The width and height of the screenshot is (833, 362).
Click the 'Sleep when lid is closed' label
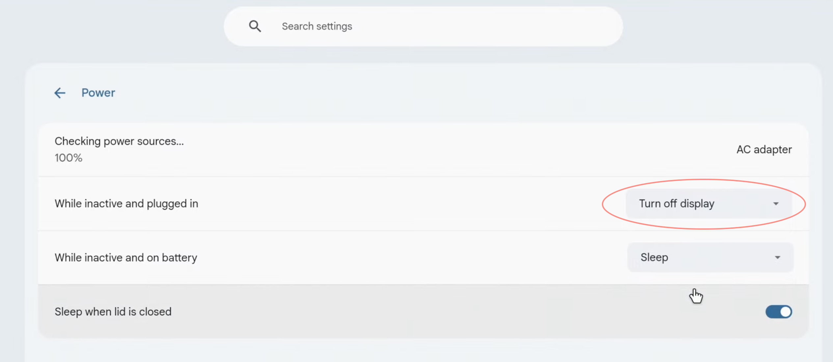(113, 312)
